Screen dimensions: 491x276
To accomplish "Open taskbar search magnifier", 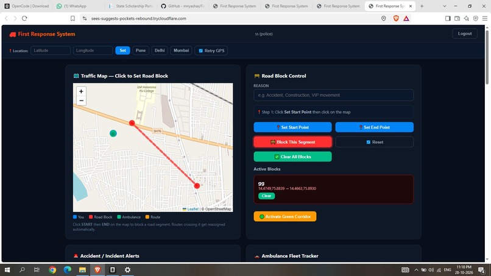I will click(x=22, y=270).
